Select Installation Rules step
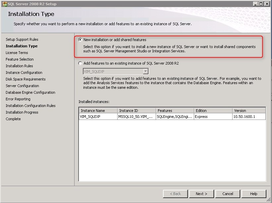272x203 pixels. (x=19, y=66)
